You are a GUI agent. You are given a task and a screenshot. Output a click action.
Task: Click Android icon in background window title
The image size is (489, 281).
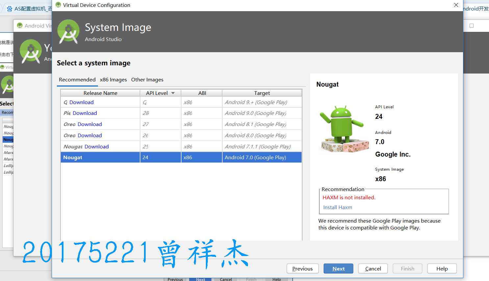pos(20,26)
